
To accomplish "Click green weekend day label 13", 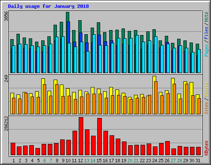I will pyautogui.click(x=87, y=160).
